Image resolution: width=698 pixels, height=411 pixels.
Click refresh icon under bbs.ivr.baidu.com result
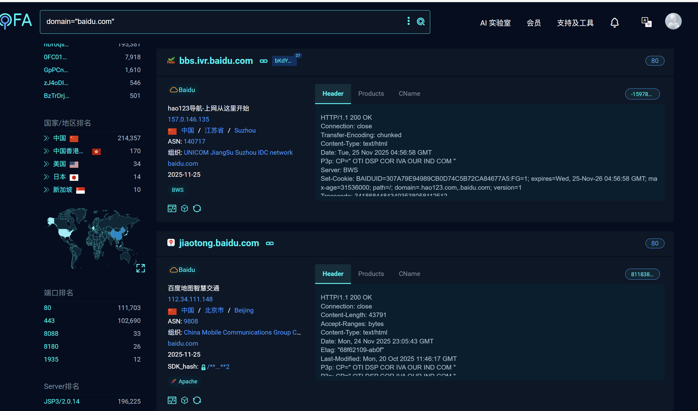point(197,209)
